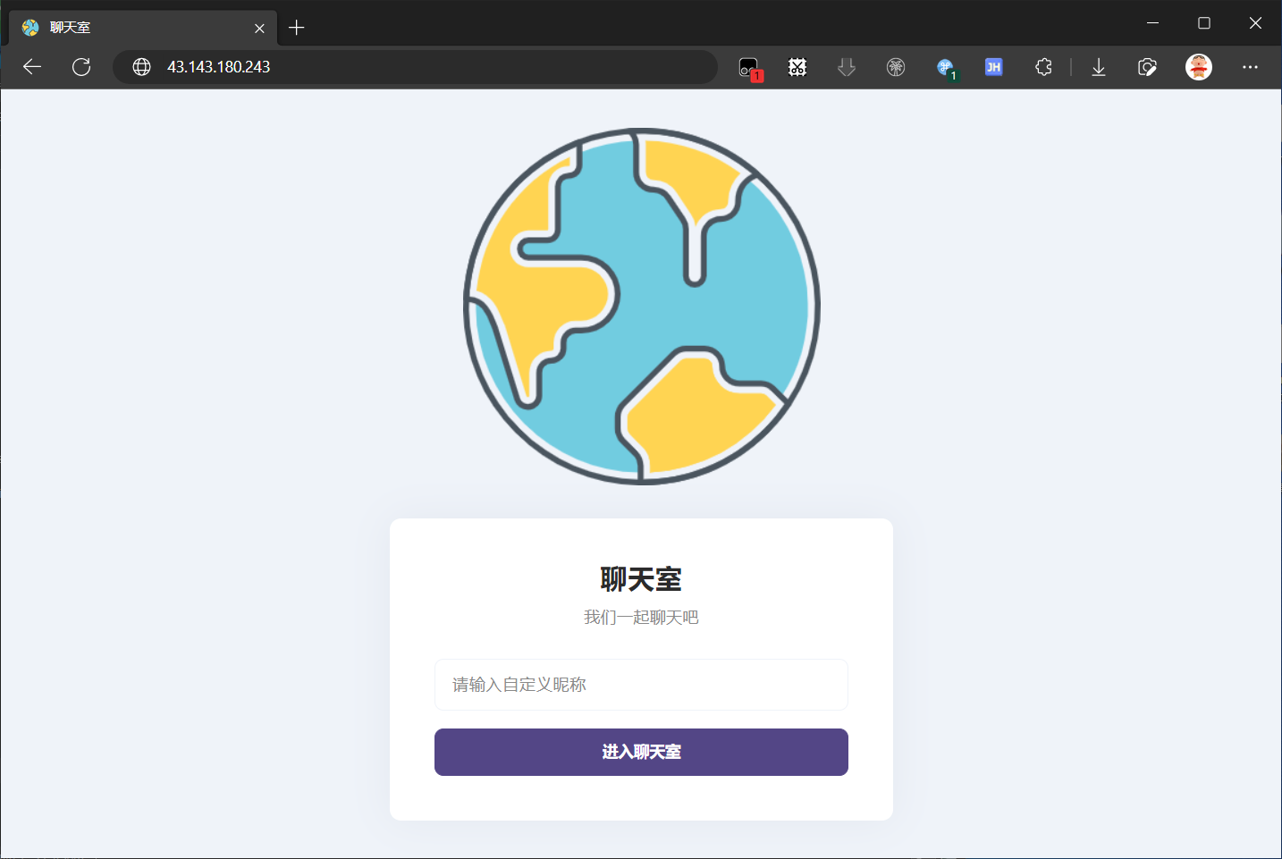Click the 进入聊天室 button
This screenshot has height=859, width=1282.
coord(640,752)
